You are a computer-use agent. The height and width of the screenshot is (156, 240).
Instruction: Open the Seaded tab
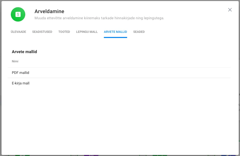pos(139,32)
